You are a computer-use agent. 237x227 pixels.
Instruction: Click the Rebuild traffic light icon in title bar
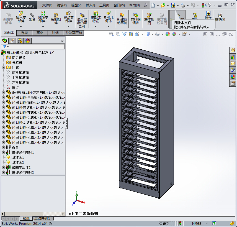pyautogui.click(x=203, y=5)
